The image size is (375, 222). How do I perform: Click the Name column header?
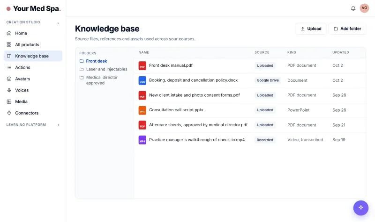[144, 52]
